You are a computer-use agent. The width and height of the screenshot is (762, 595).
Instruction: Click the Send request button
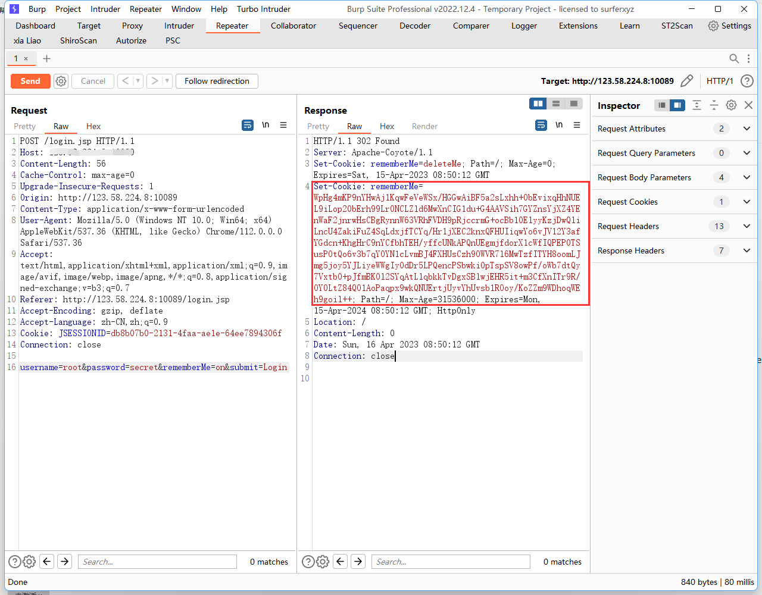[30, 81]
